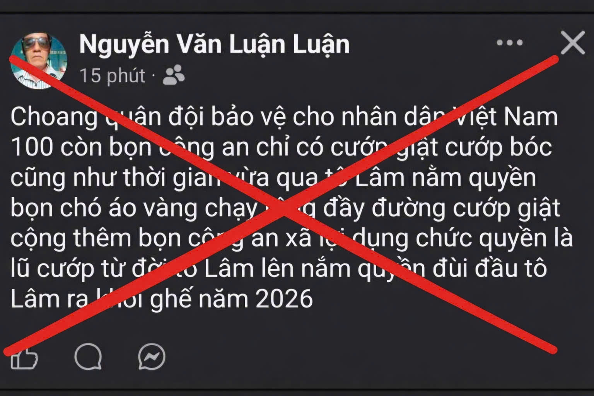Click the "15 phút" timestamp
Viewport: 594px width, 396px height.
(x=112, y=75)
